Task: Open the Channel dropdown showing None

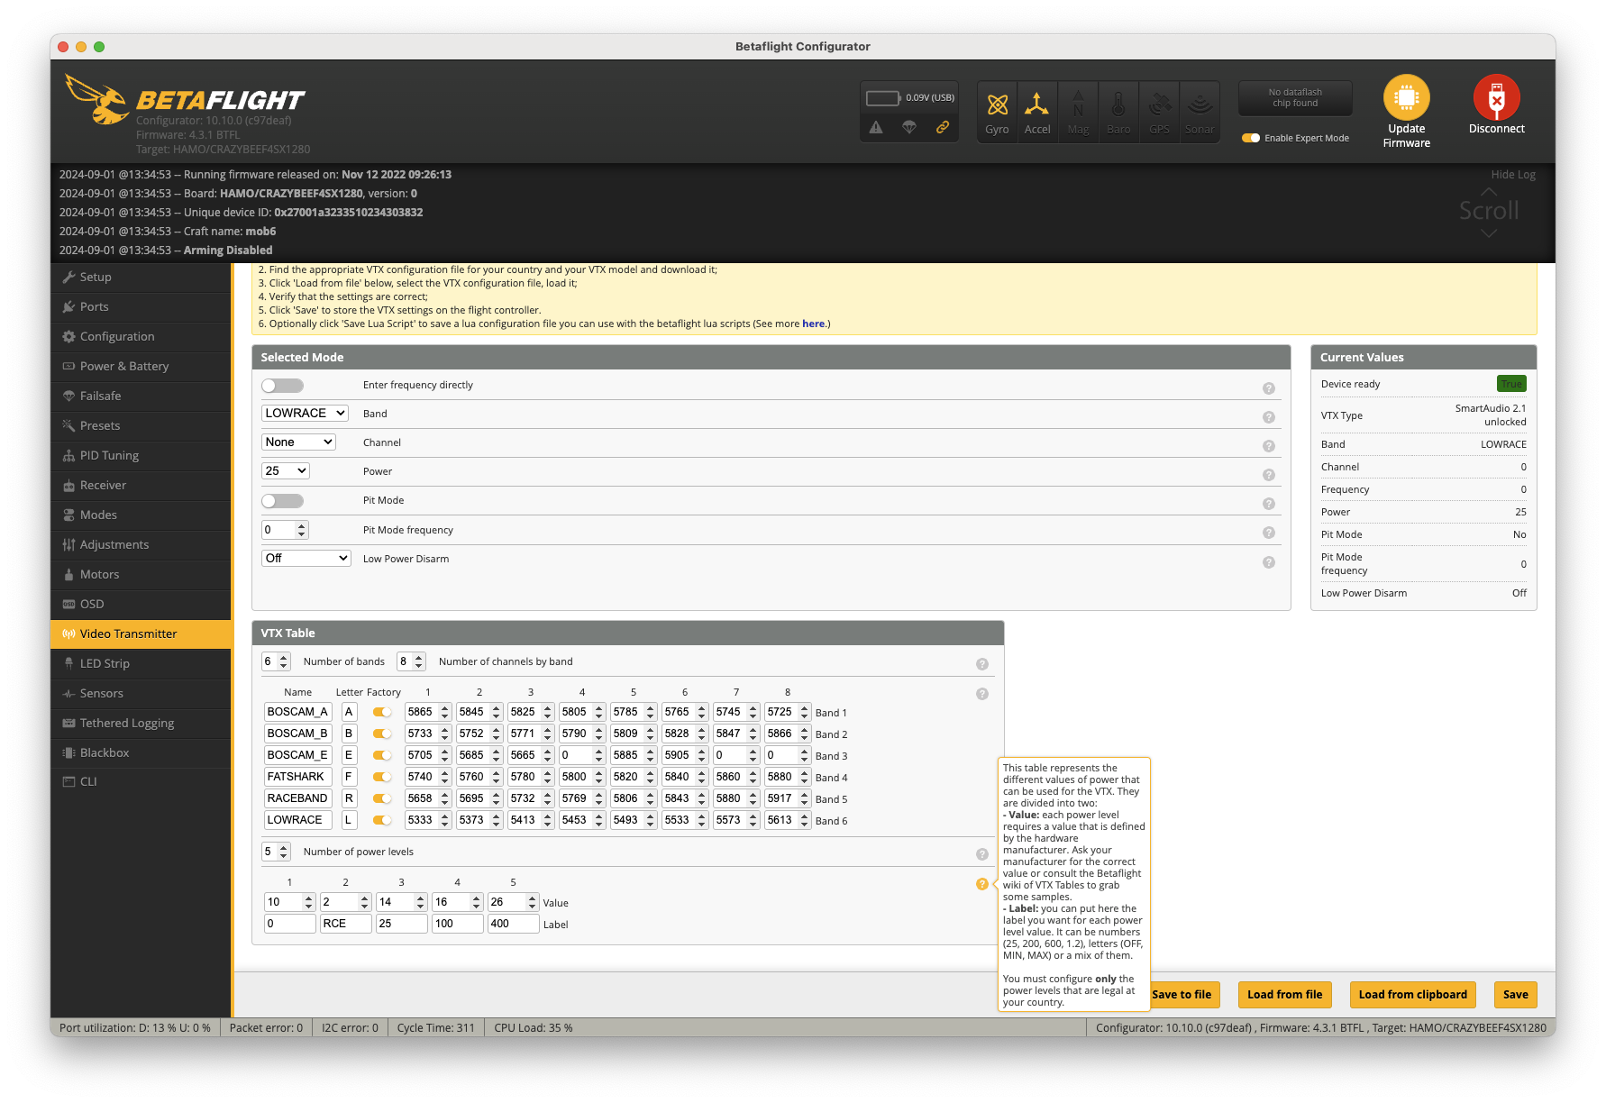Action: [298, 442]
